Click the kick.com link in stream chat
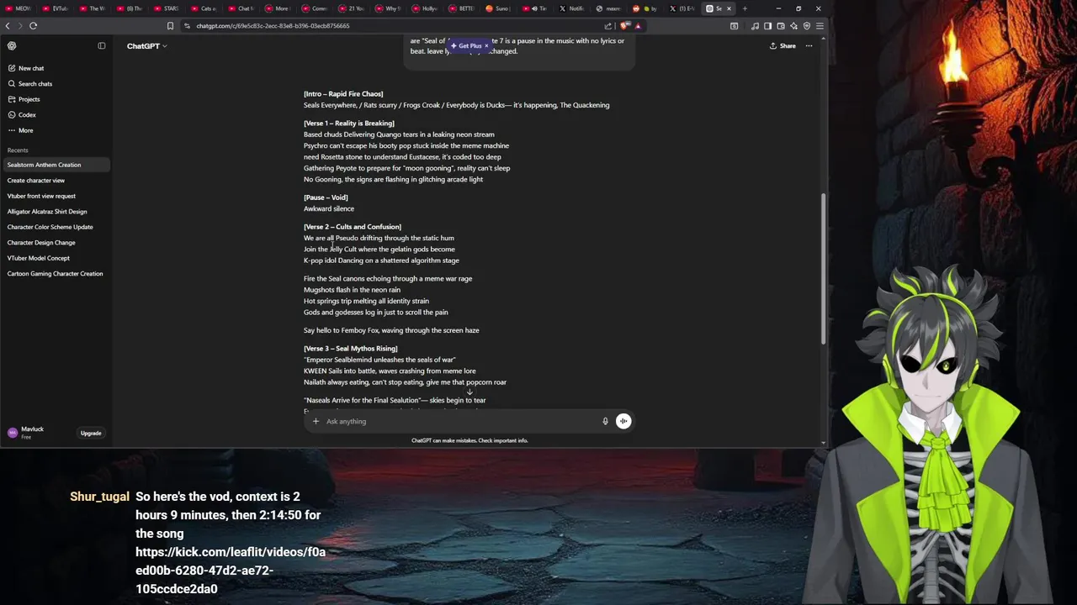The image size is (1077, 605). [x=231, y=571]
